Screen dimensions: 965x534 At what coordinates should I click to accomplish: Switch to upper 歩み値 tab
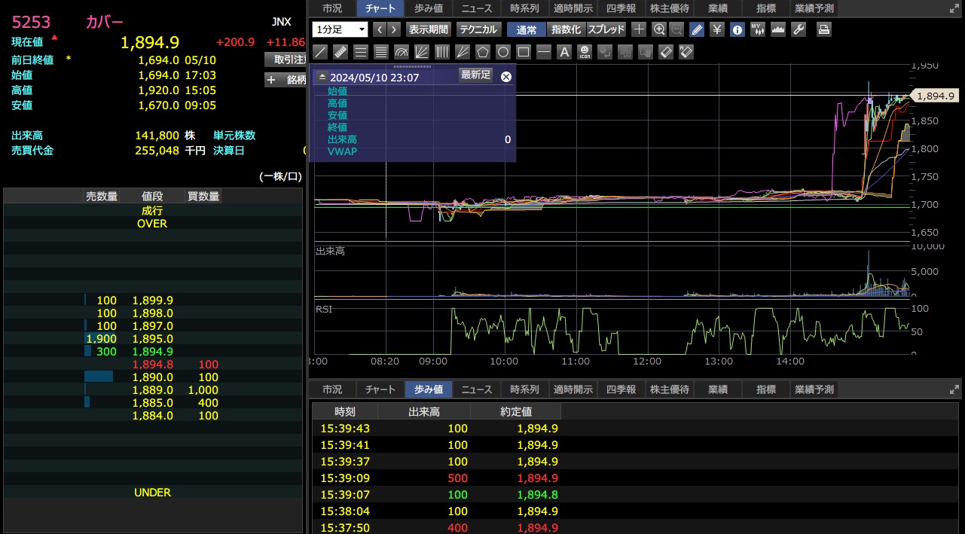click(429, 8)
